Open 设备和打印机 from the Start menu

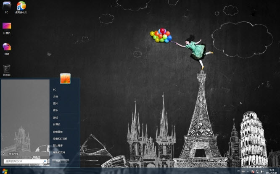pos(60,138)
